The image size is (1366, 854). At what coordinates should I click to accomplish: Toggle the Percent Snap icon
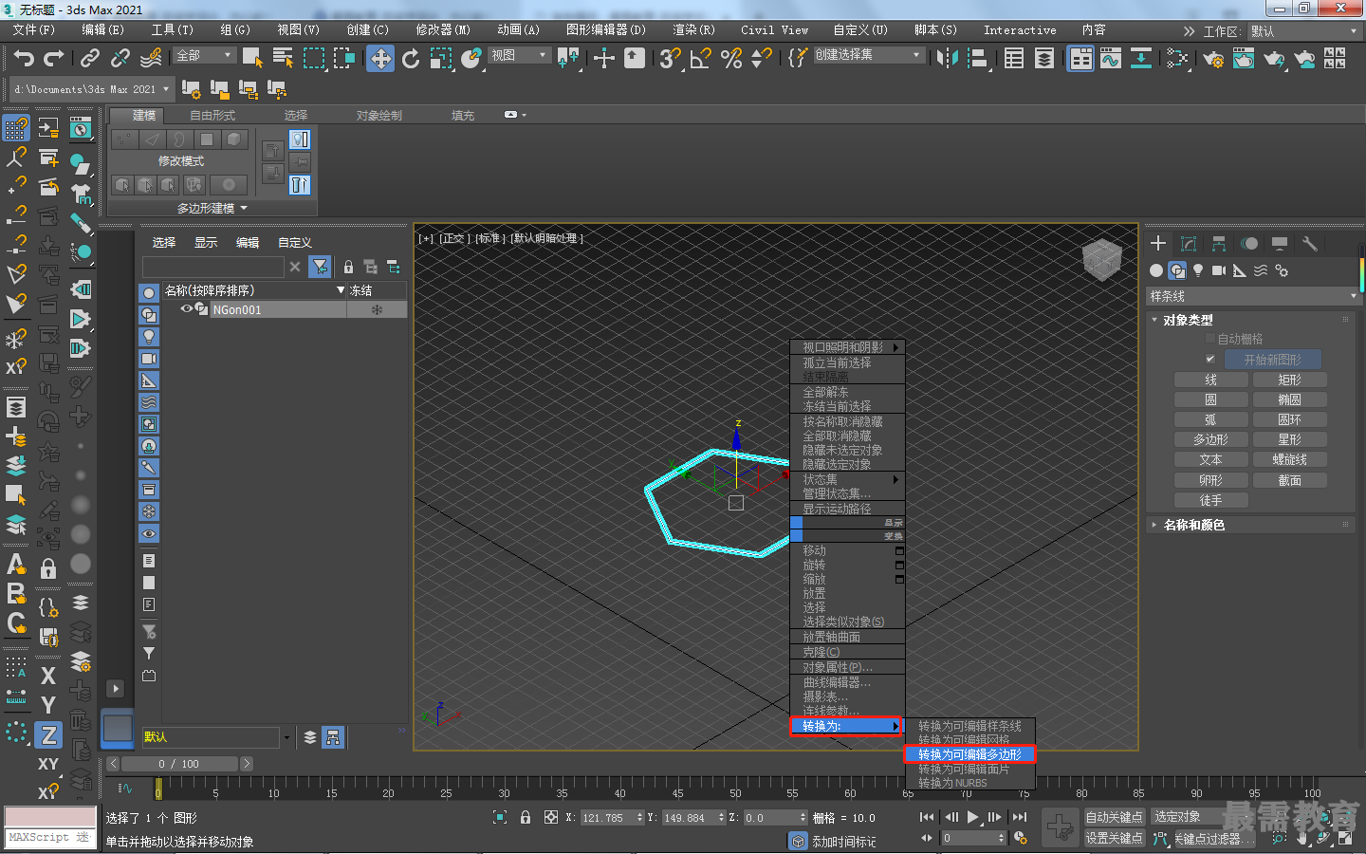[x=731, y=59]
